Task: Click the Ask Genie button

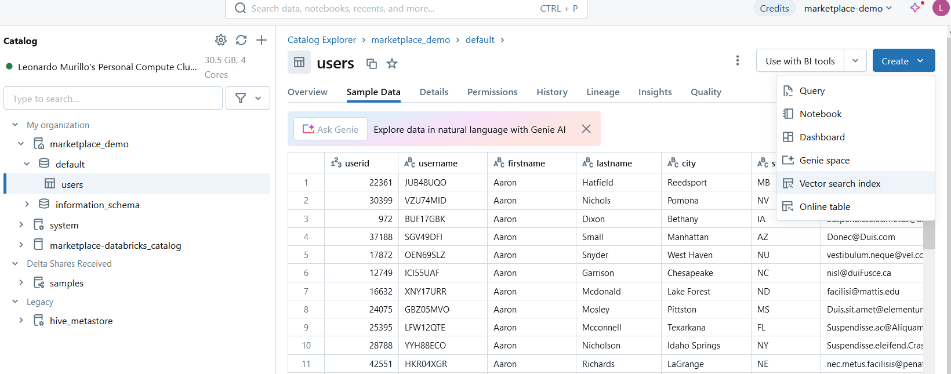Action: 331,129
